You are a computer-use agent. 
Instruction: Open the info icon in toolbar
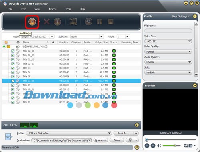pyautogui.click(x=57, y=22)
